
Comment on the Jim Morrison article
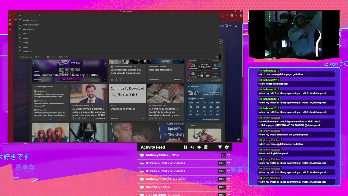(121, 79)
